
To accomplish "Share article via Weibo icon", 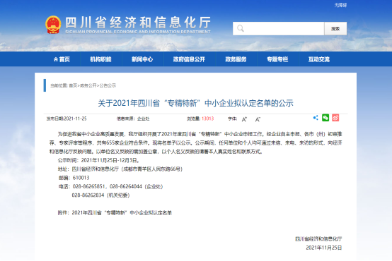I will click(x=335, y=118).
